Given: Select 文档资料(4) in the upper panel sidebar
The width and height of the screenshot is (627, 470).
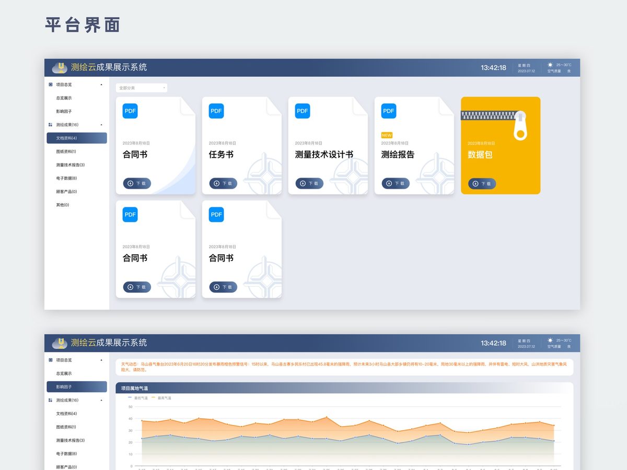Looking at the screenshot, I should (x=77, y=138).
